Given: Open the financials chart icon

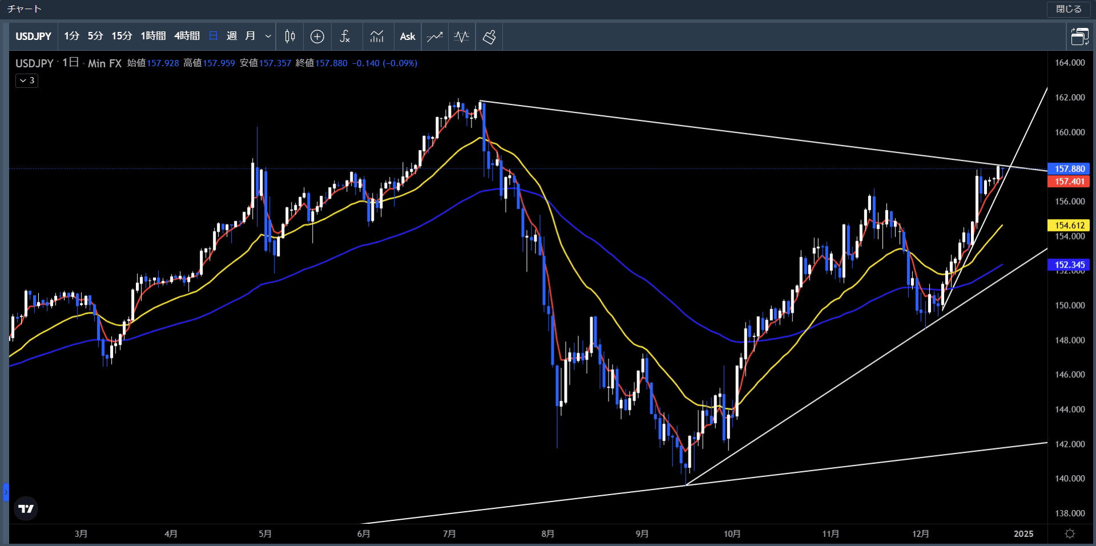Looking at the screenshot, I should tap(377, 37).
